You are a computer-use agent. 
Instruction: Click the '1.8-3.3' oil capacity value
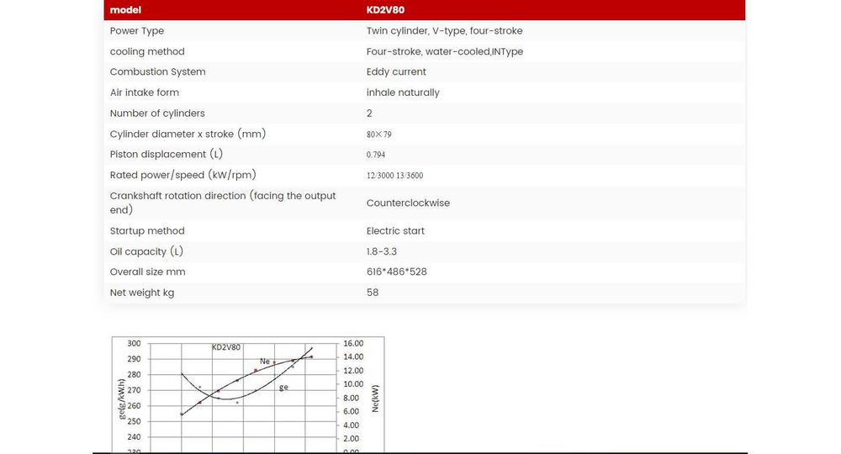click(381, 251)
